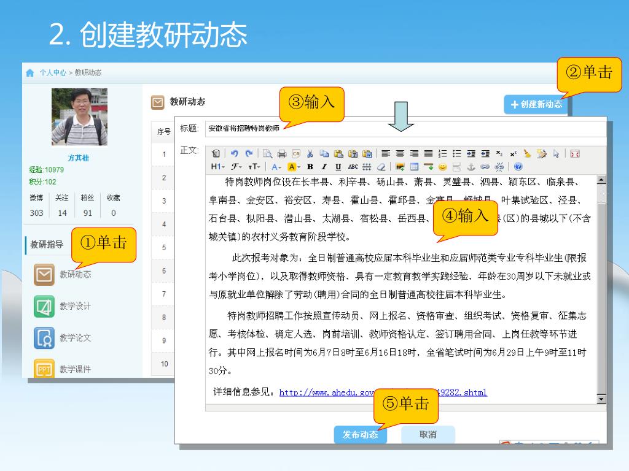Image resolution: width=629 pixels, height=471 pixels.
Task: Click the scrollbar up arrow
Action: pos(601,180)
